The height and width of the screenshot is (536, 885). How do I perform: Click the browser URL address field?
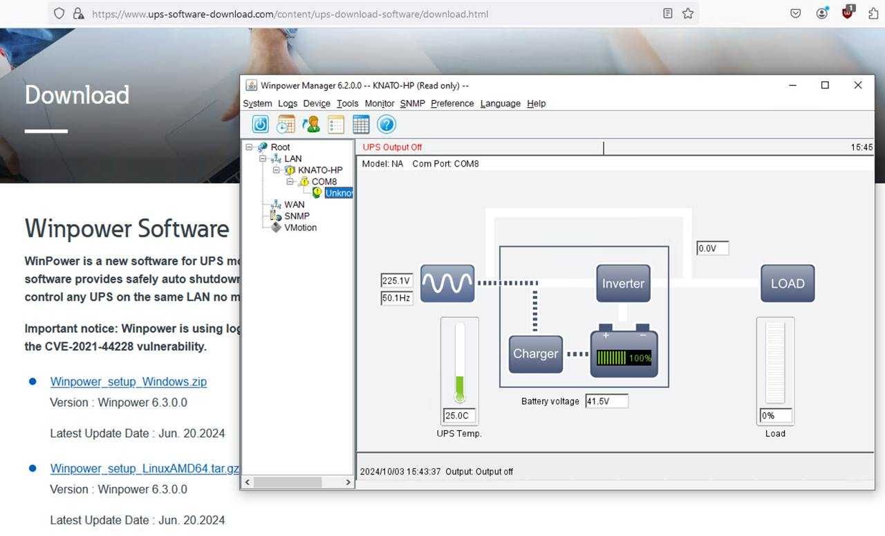click(373, 13)
